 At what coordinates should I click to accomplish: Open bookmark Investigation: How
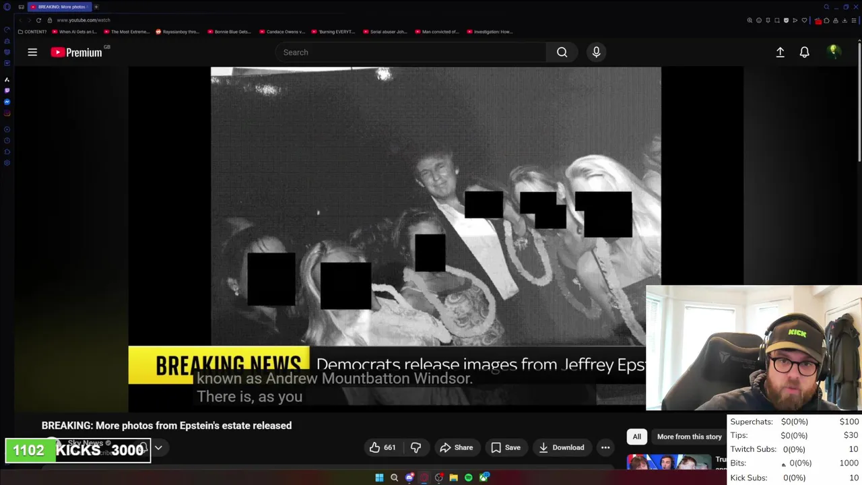pos(490,32)
